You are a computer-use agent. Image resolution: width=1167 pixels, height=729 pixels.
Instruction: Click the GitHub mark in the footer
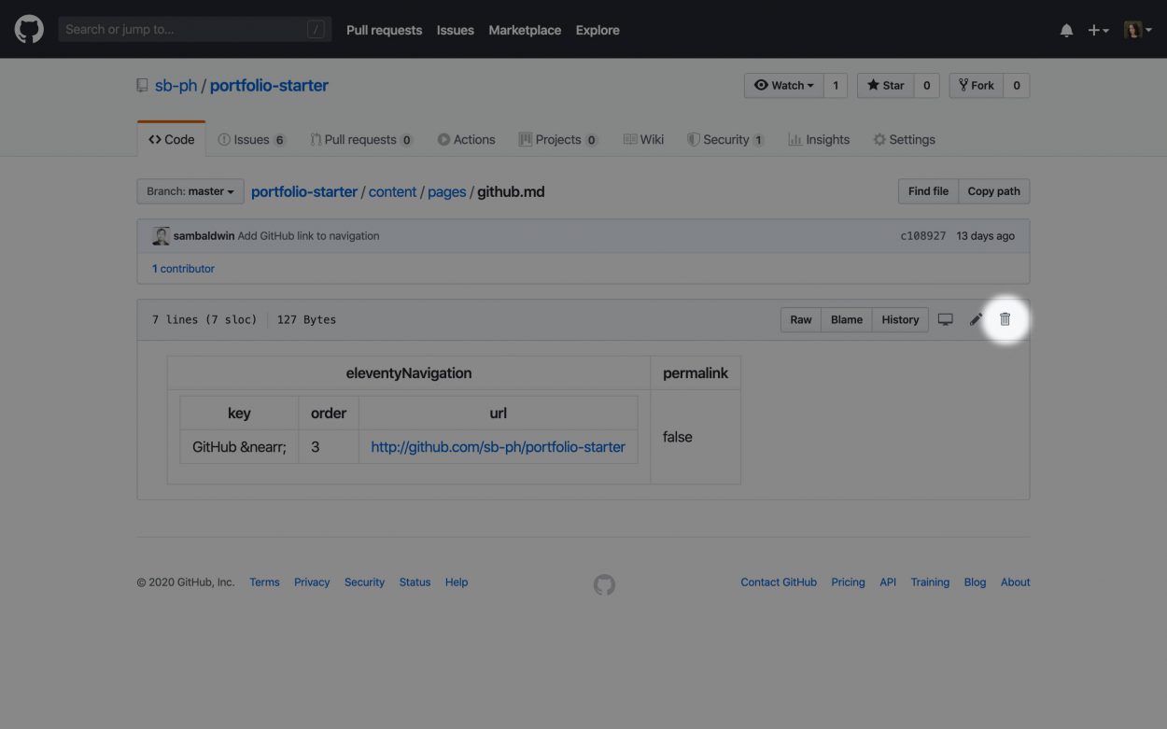[604, 584]
